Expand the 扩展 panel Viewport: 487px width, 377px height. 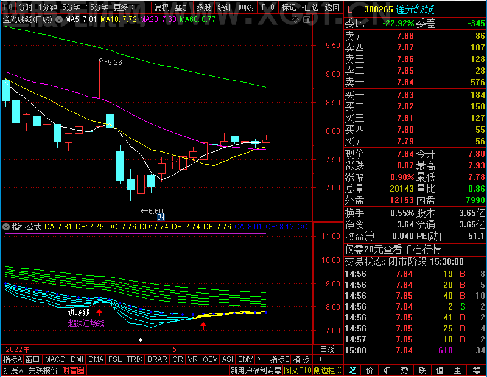13,370
